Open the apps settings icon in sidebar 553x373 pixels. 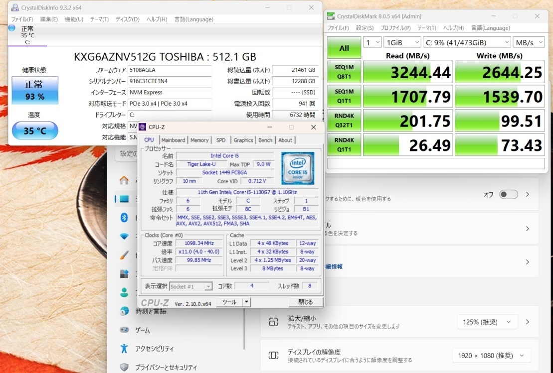(123, 273)
